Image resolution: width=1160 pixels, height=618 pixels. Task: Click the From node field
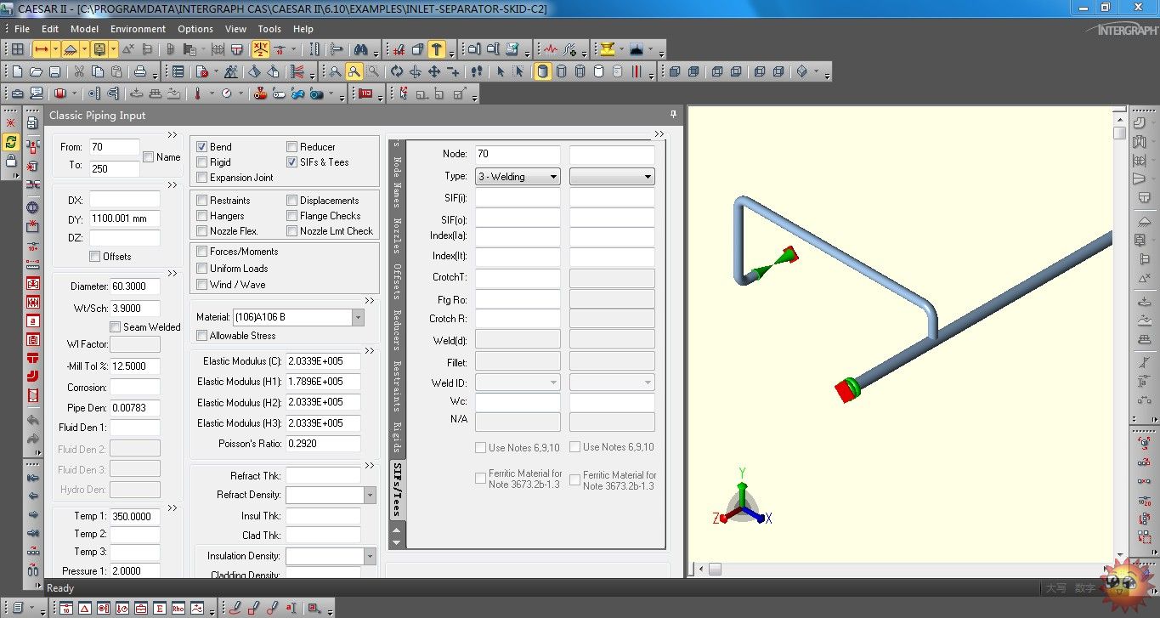[x=113, y=147]
